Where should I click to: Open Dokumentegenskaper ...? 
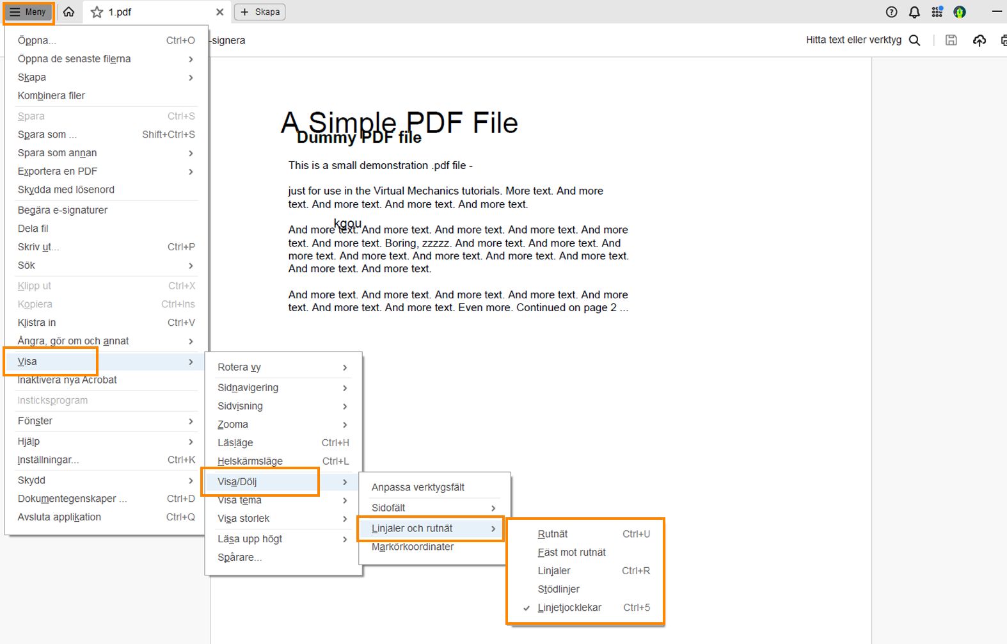tap(106, 499)
